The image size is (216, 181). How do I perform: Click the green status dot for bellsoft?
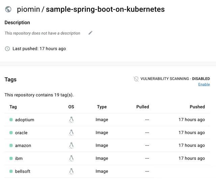tap(11, 171)
